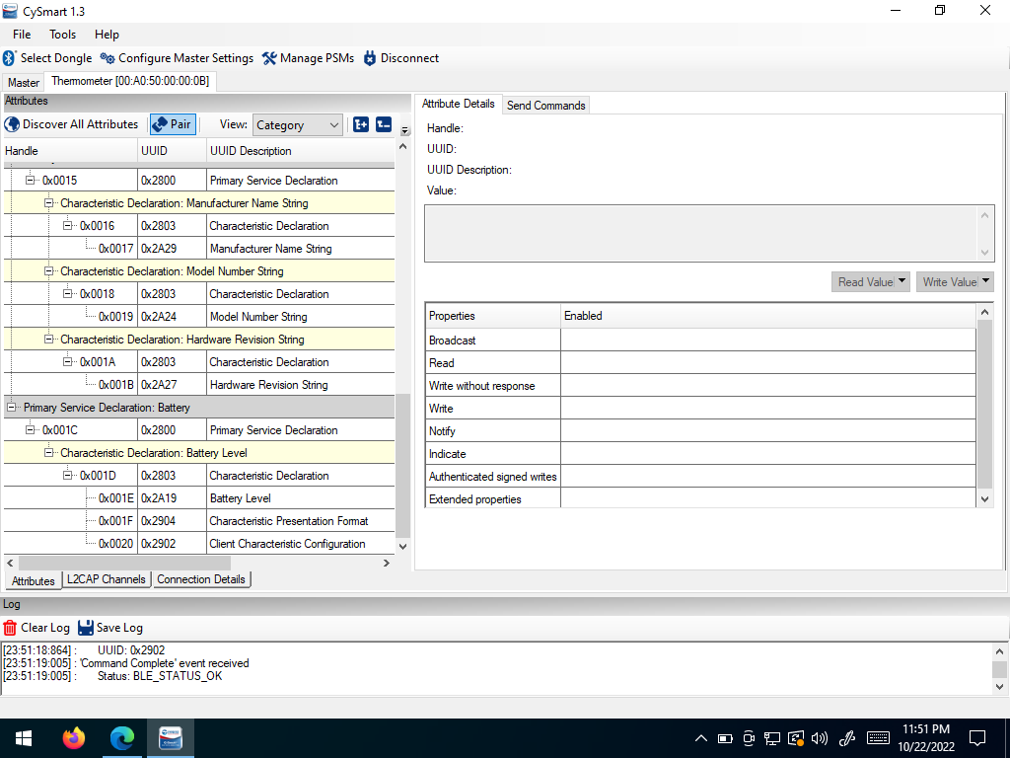The image size is (1010, 758).
Task: Launch Firefox from taskbar
Action: pos(73,738)
